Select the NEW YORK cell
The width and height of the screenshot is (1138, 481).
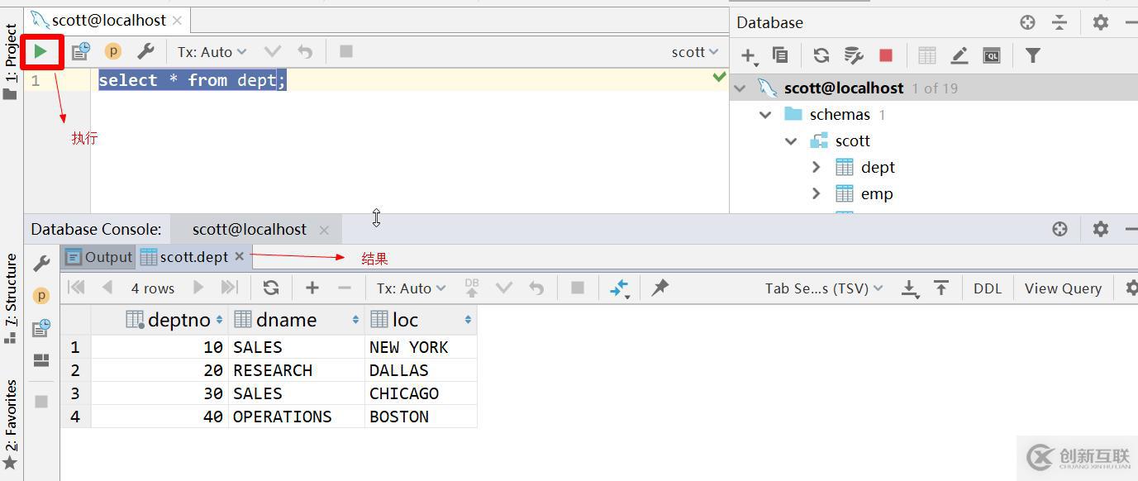tap(421, 347)
